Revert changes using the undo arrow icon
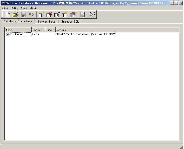The height and width of the screenshot is (149, 184). [x=31, y=15]
